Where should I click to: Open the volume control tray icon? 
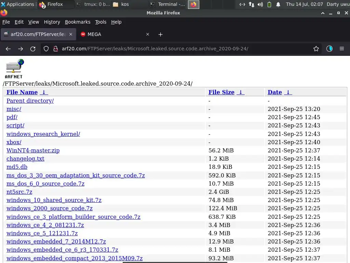click(260, 4)
